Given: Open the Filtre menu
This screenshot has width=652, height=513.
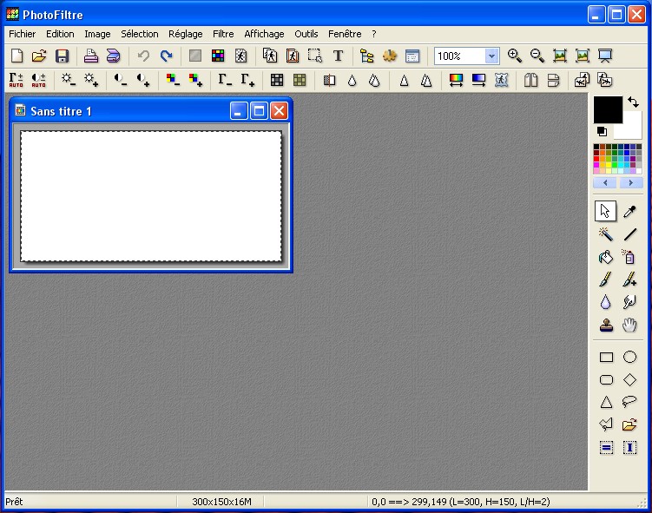Looking at the screenshot, I should point(223,34).
